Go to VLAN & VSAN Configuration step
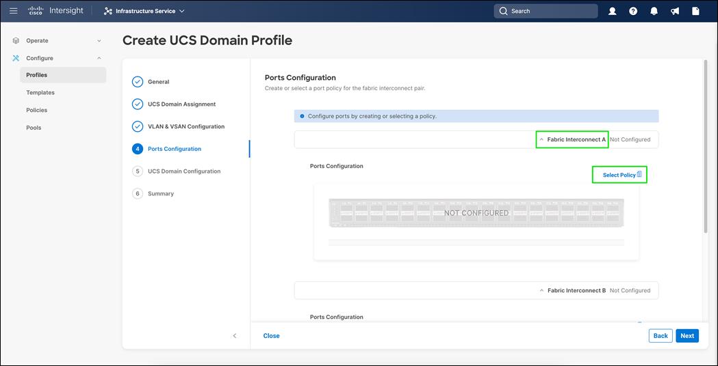The height and width of the screenshot is (366, 718). pyautogui.click(x=186, y=126)
